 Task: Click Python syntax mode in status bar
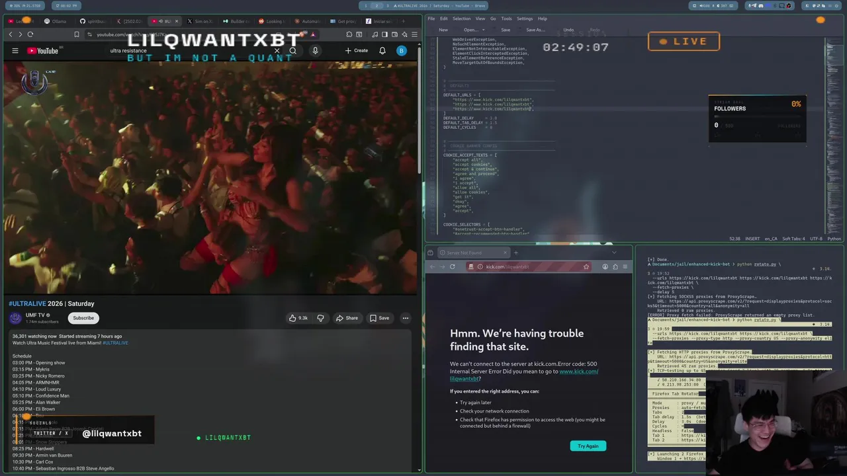(834, 239)
